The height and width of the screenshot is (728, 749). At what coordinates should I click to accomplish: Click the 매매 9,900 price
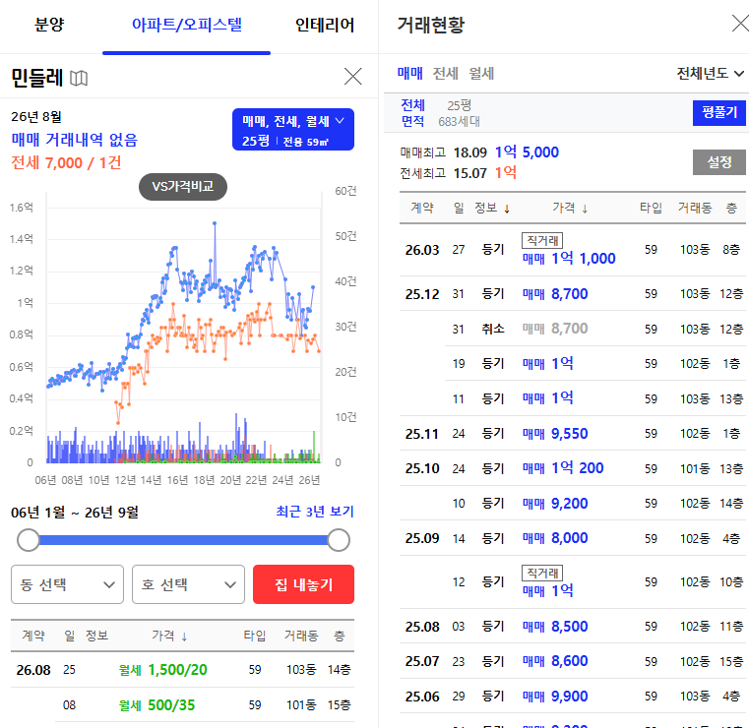point(555,697)
